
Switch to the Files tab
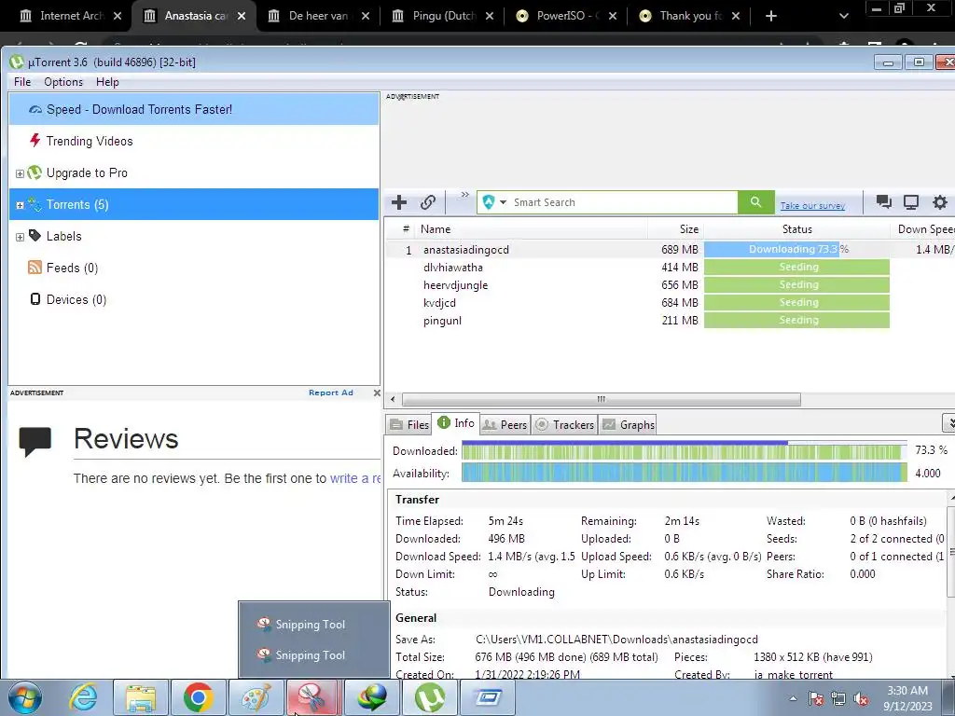(409, 425)
